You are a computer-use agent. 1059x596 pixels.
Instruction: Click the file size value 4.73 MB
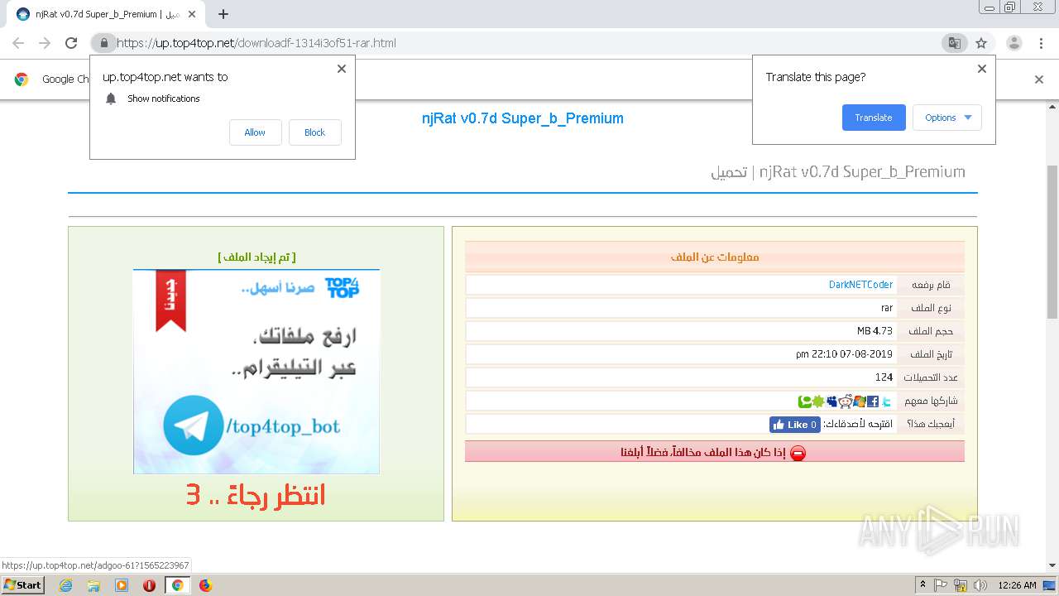click(875, 331)
